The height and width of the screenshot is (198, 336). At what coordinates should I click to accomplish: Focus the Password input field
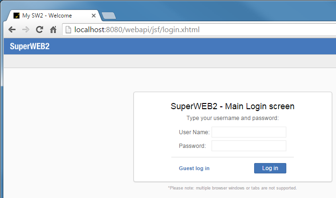coord(249,146)
